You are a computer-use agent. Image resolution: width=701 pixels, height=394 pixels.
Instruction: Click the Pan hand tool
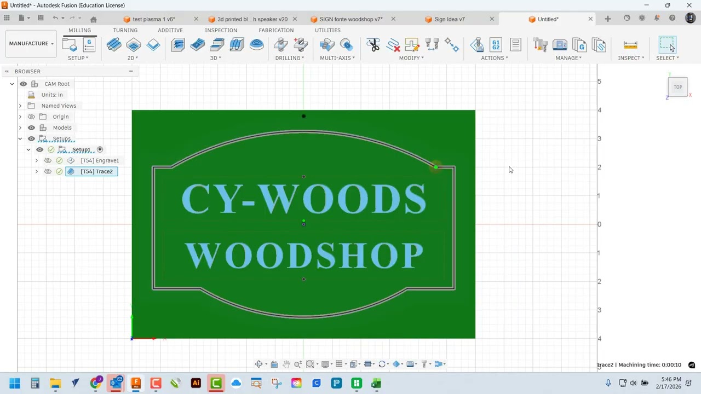click(x=286, y=364)
